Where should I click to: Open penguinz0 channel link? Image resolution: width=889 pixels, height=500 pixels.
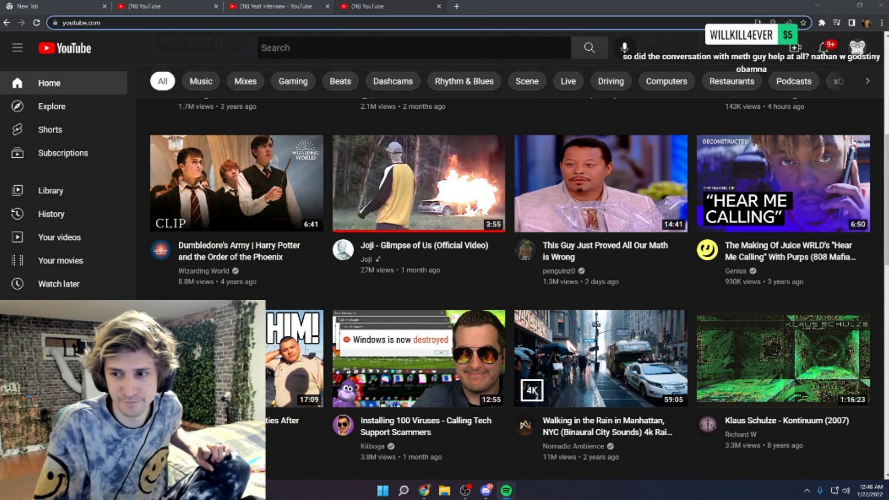point(558,271)
